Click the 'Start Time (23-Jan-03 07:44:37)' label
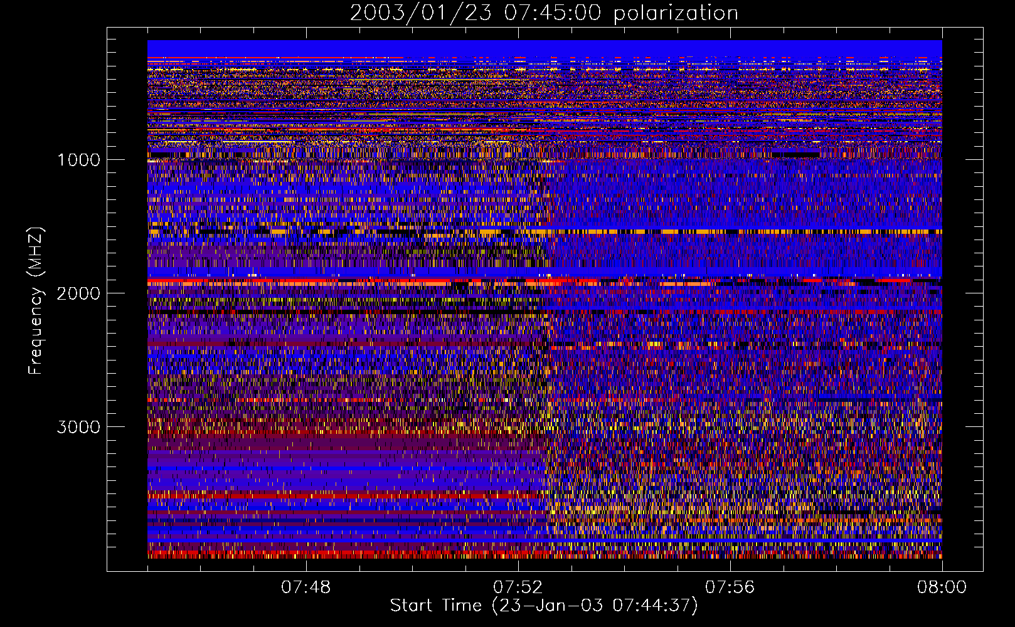 [544, 606]
